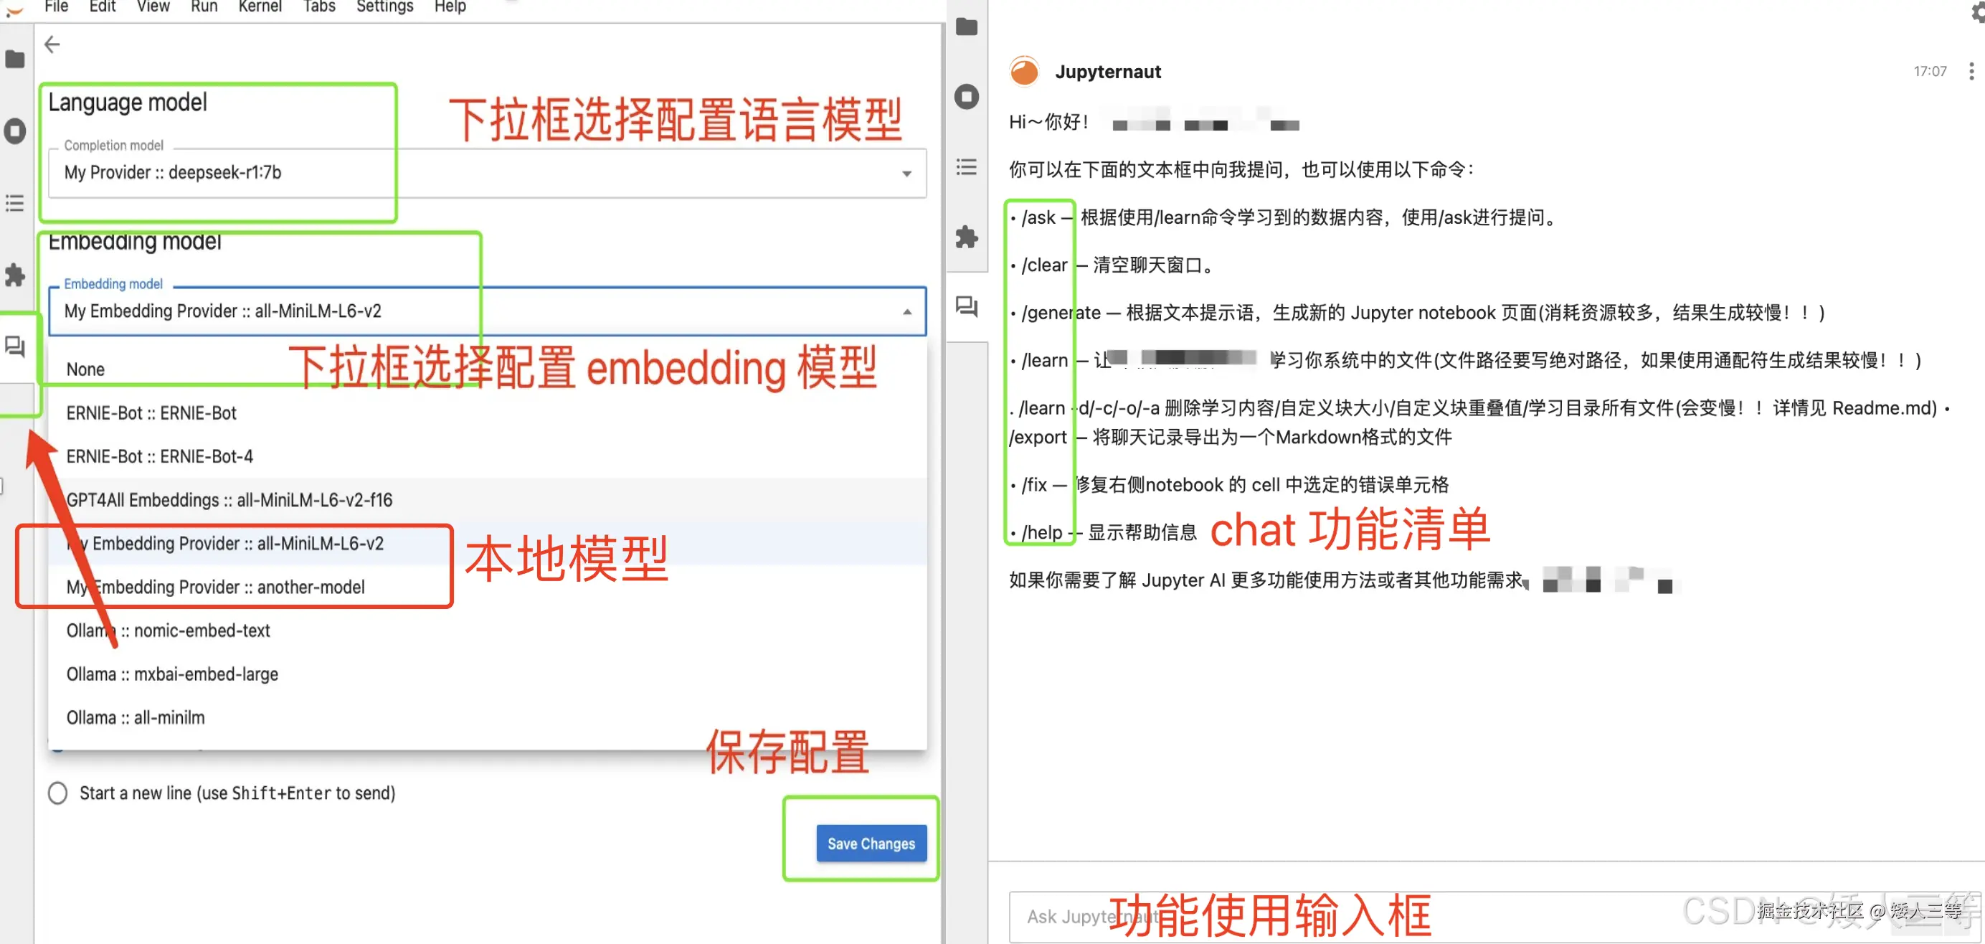Select the right sidebar chat bubble icon
The image size is (1985, 944).
coord(966,307)
